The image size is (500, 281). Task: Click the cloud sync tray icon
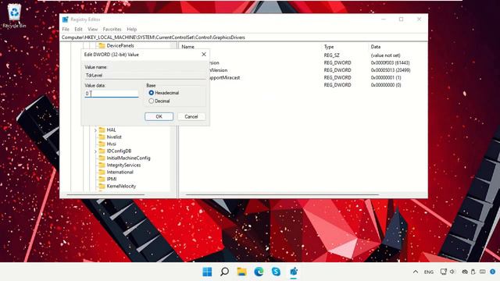point(465,272)
